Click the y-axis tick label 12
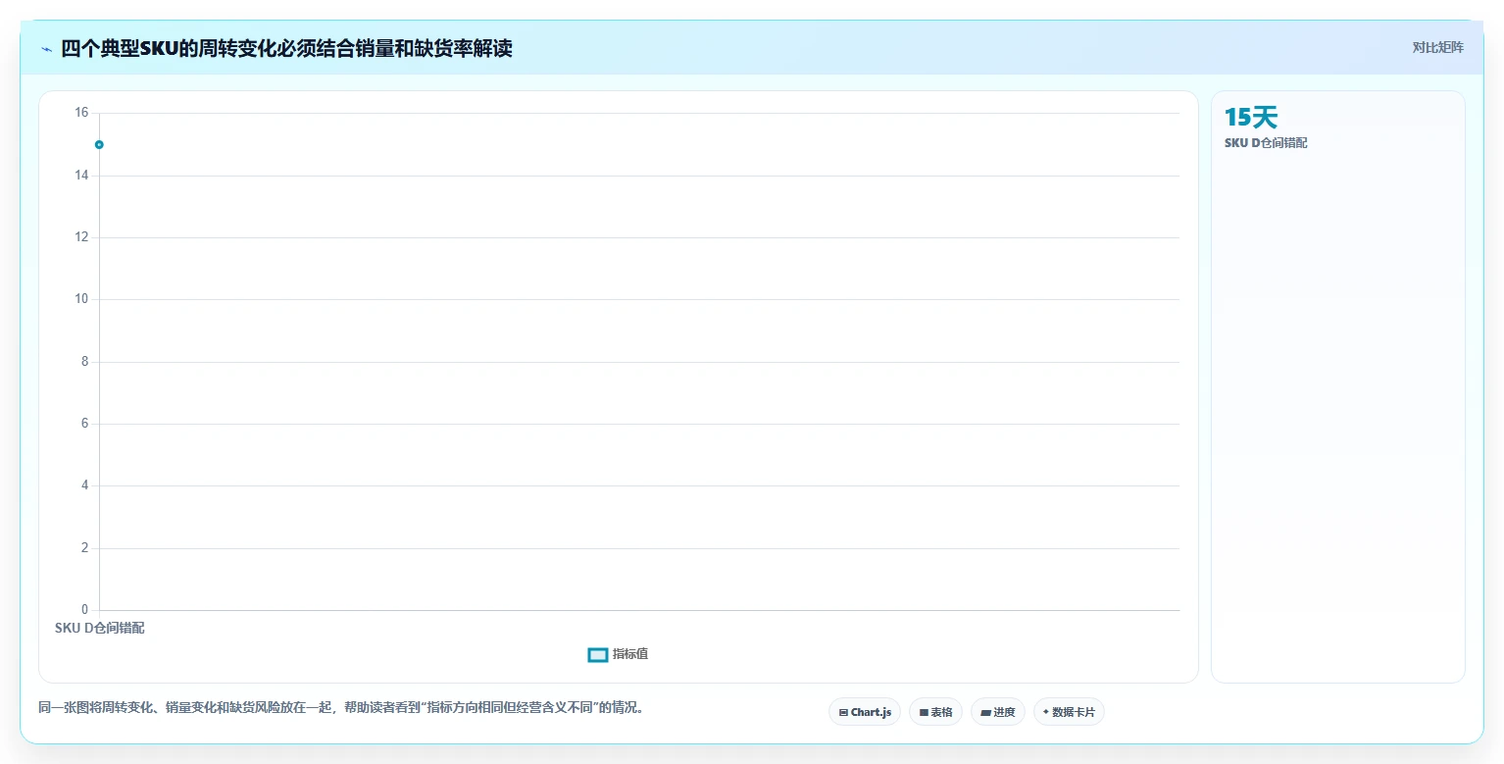1504x764 pixels. tap(81, 237)
